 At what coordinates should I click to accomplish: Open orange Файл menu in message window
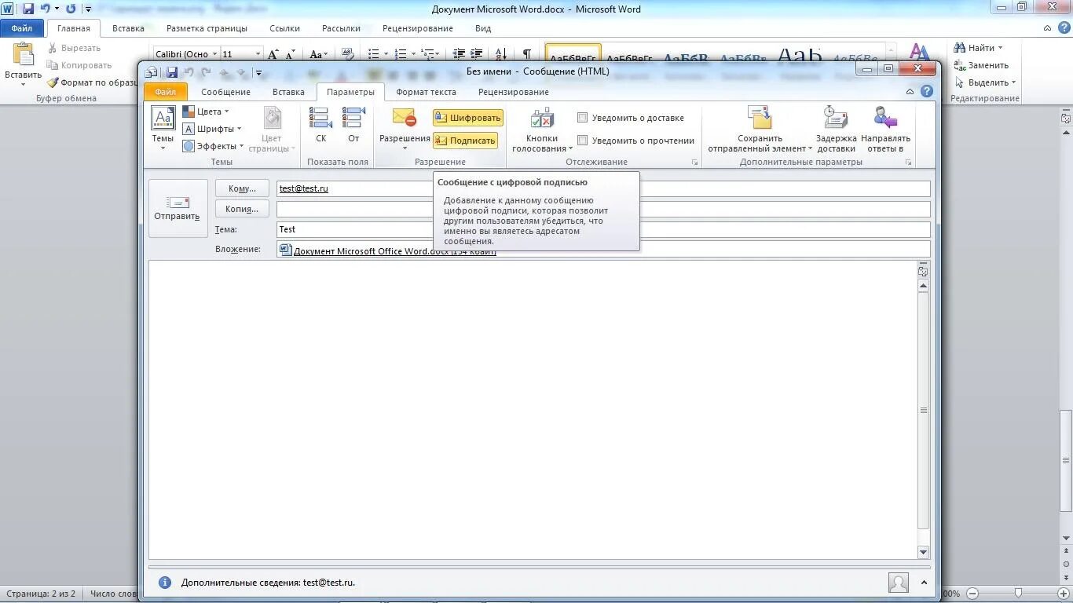(x=165, y=92)
